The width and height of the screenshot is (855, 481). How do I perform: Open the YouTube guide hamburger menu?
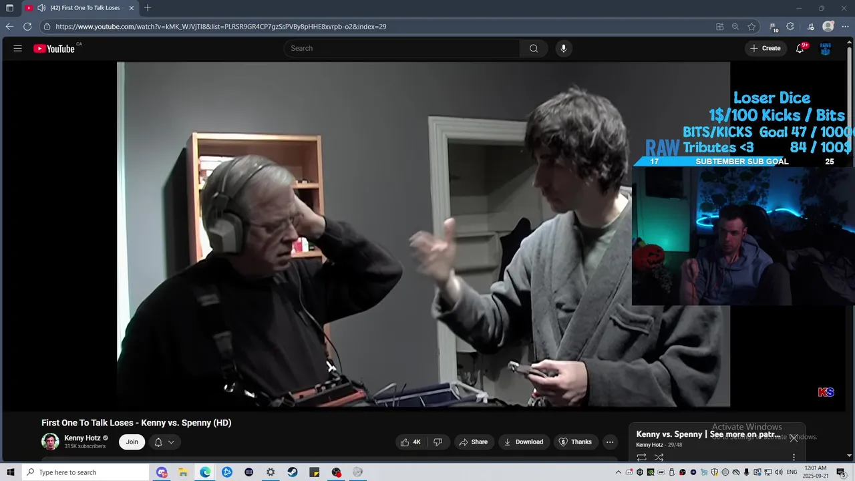click(x=18, y=48)
